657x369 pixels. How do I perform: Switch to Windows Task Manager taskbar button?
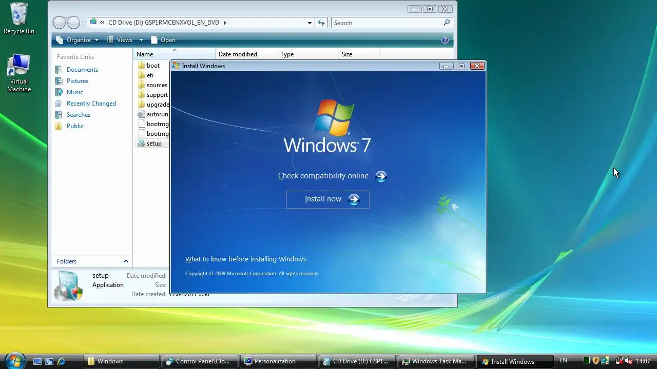pyautogui.click(x=435, y=361)
